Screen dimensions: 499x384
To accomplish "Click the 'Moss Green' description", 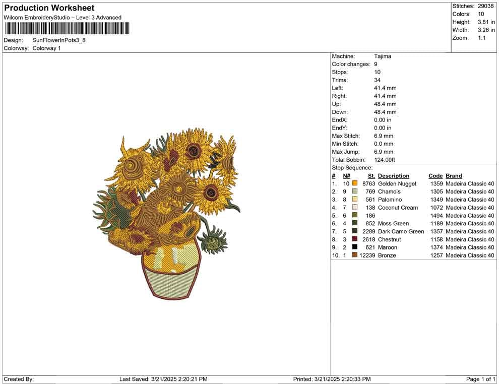I will click(x=393, y=223).
